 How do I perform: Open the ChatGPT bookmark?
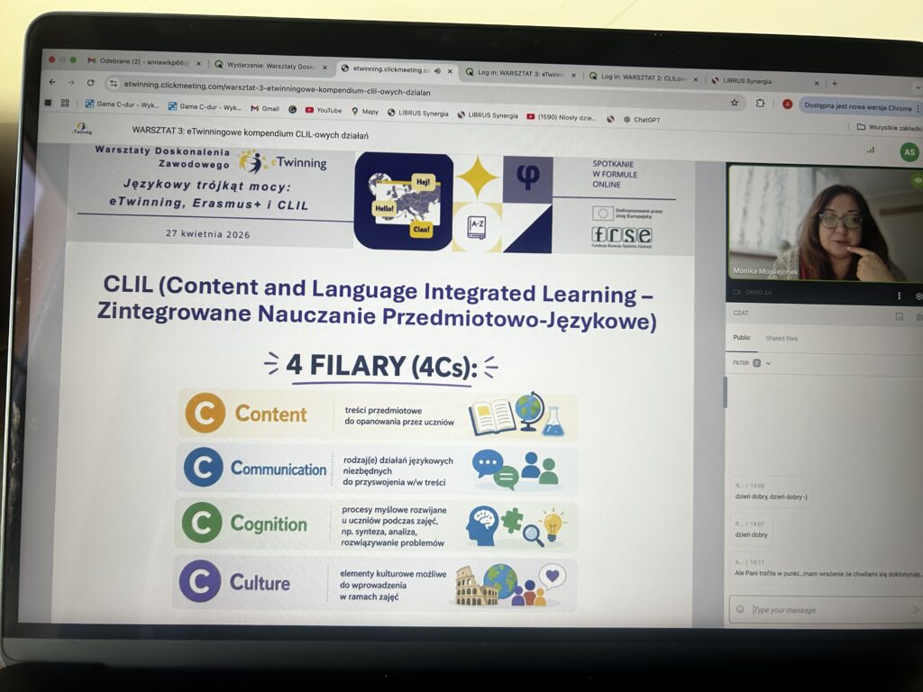tap(642, 120)
